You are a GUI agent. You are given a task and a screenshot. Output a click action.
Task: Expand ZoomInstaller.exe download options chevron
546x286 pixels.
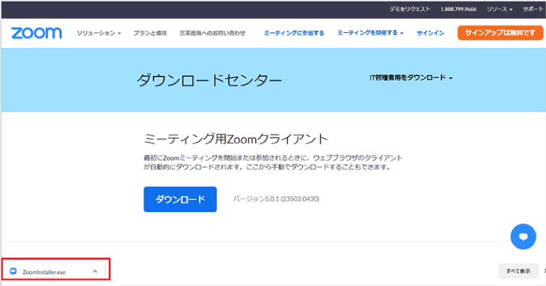[x=95, y=271]
